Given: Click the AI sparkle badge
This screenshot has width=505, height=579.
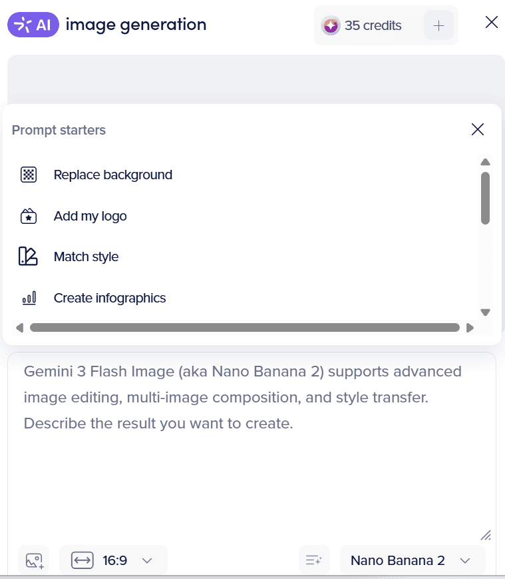Looking at the screenshot, I should coord(33,25).
